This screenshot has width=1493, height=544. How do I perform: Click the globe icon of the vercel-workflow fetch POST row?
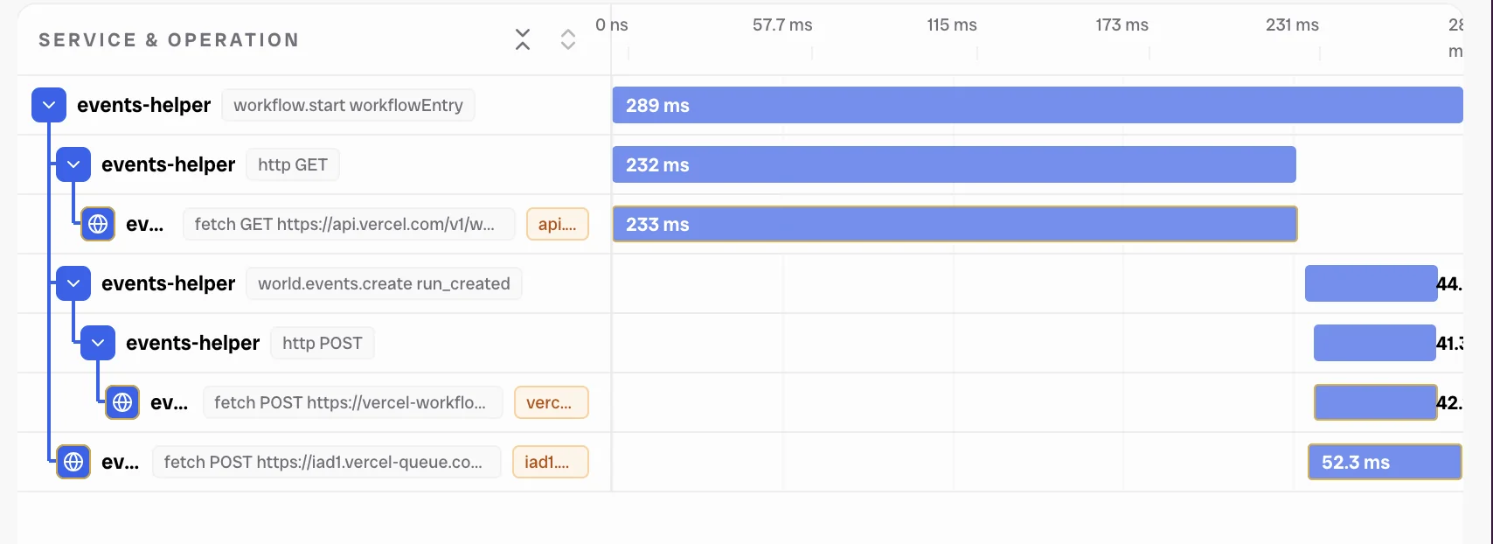[122, 402]
